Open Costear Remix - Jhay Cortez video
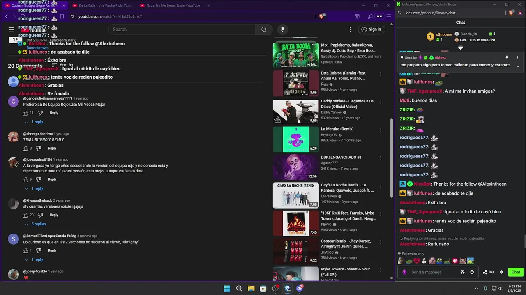 point(295,251)
